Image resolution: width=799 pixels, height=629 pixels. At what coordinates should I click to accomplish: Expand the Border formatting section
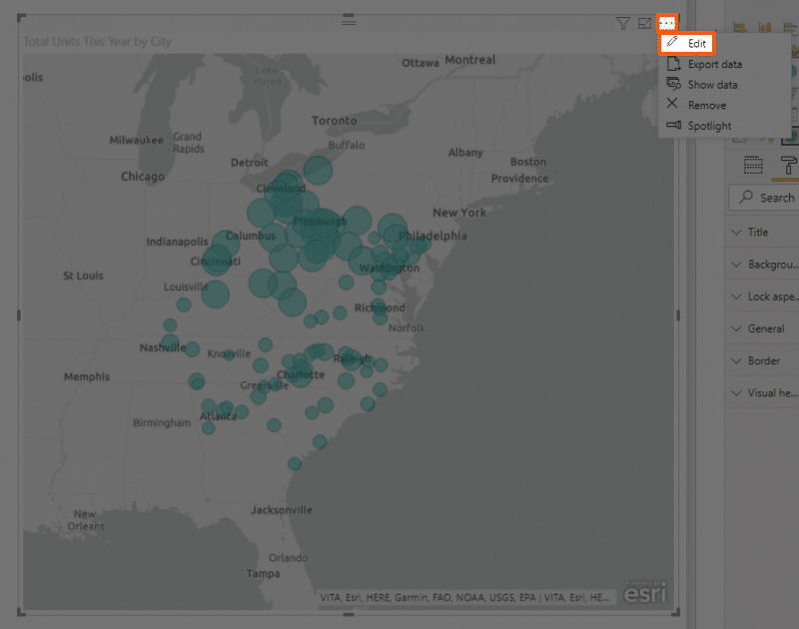click(761, 360)
